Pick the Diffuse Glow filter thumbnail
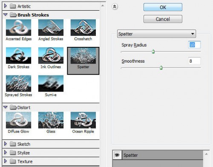 coord(18,120)
